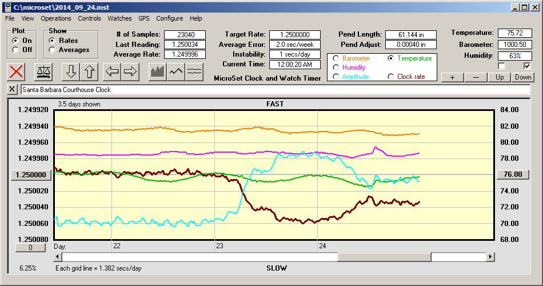Tick the unchecked box under Humidity
Image resolution: width=543 pixels, height=286 pixels.
coord(501,66)
